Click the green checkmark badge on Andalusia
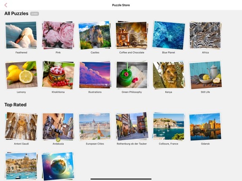Image resolution: width=242 pixels, height=181 pixels. (58, 140)
